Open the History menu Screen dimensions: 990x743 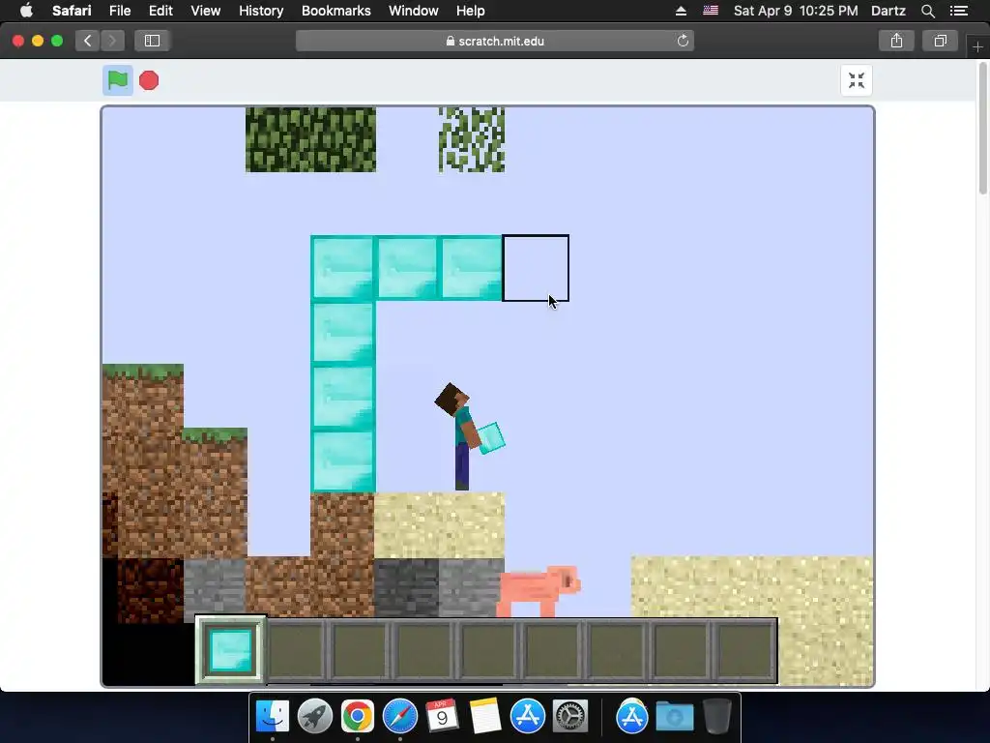pyautogui.click(x=261, y=11)
